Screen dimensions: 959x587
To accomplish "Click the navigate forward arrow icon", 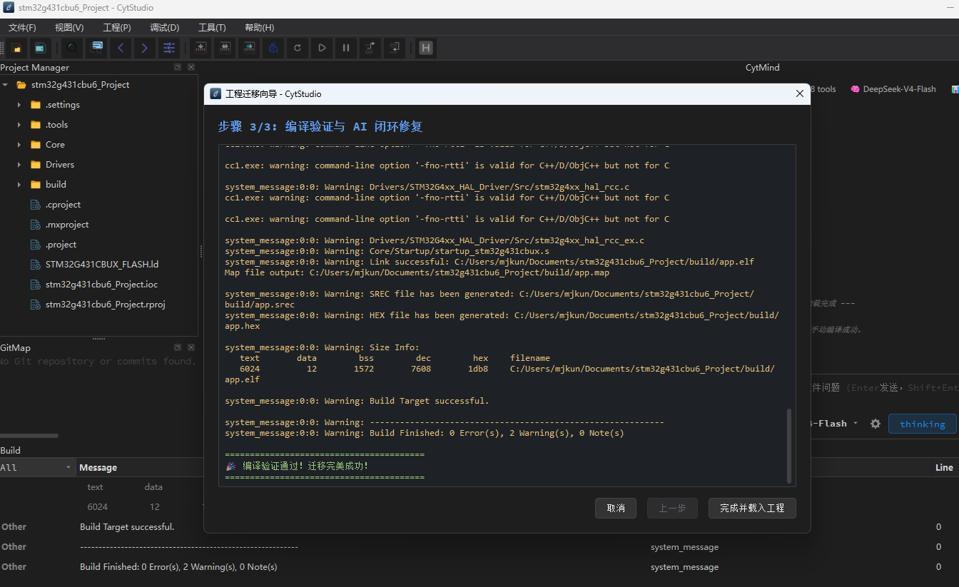I will [145, 48].
